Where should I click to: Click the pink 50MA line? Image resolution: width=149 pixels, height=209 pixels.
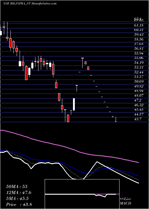coord(69,148)
